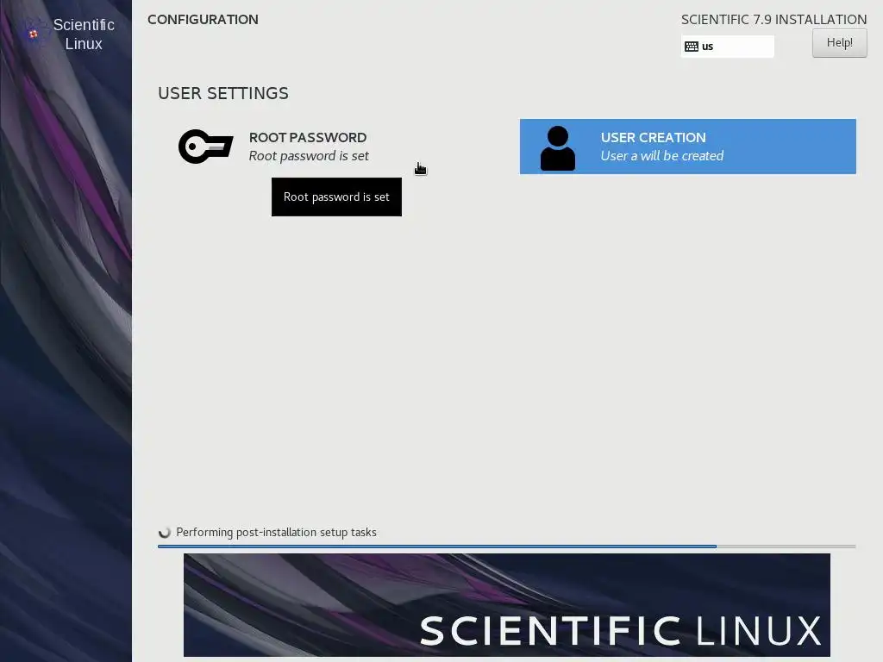Image resolution: width=883 pixels, height=662 pixels.
Task: Click the CONFIGURATION title
Action: pos(203,20)
